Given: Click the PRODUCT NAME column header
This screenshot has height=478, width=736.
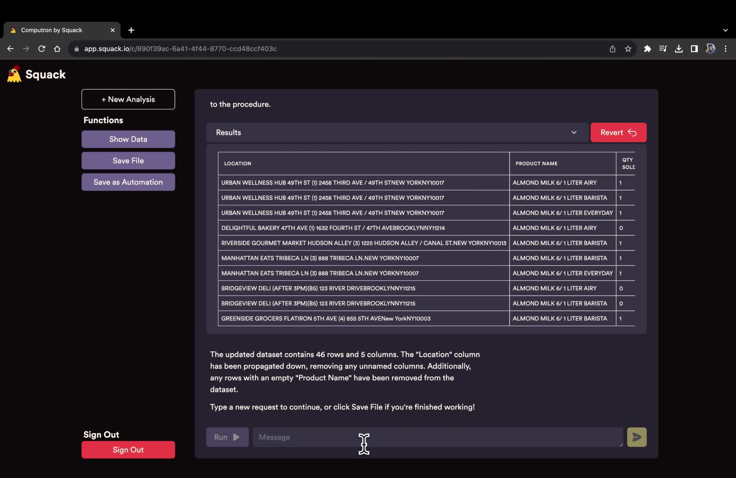Looking at the screenshot, I should coord(563,164).
